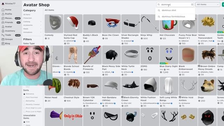Open Hair Bandana (White) item

111,86
